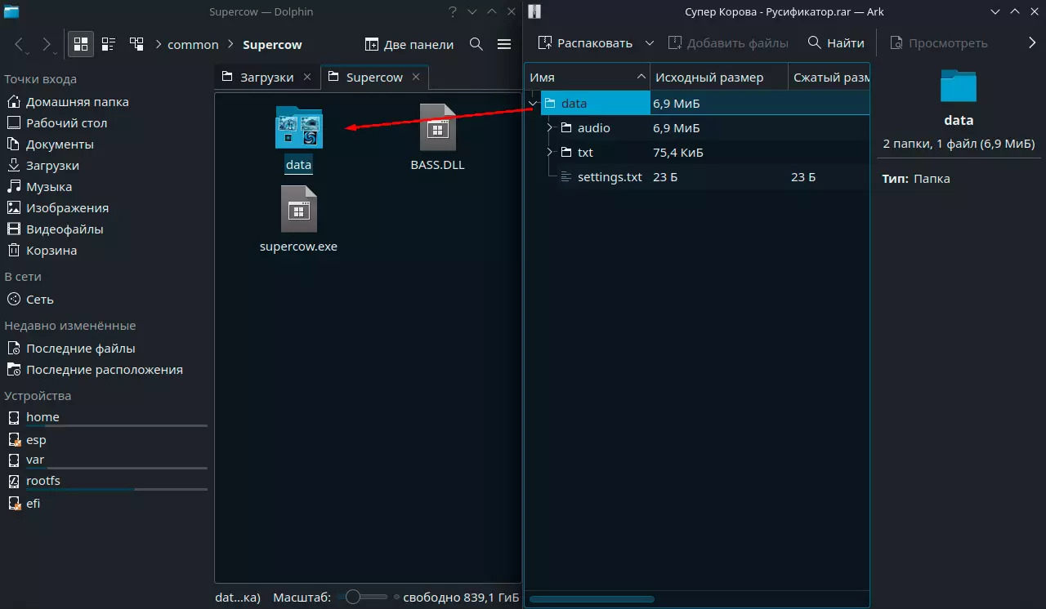The width and height of the screenshot is (1046, 609).
Task: Click the 'Найти' search button in Ark
Action: 835,43
